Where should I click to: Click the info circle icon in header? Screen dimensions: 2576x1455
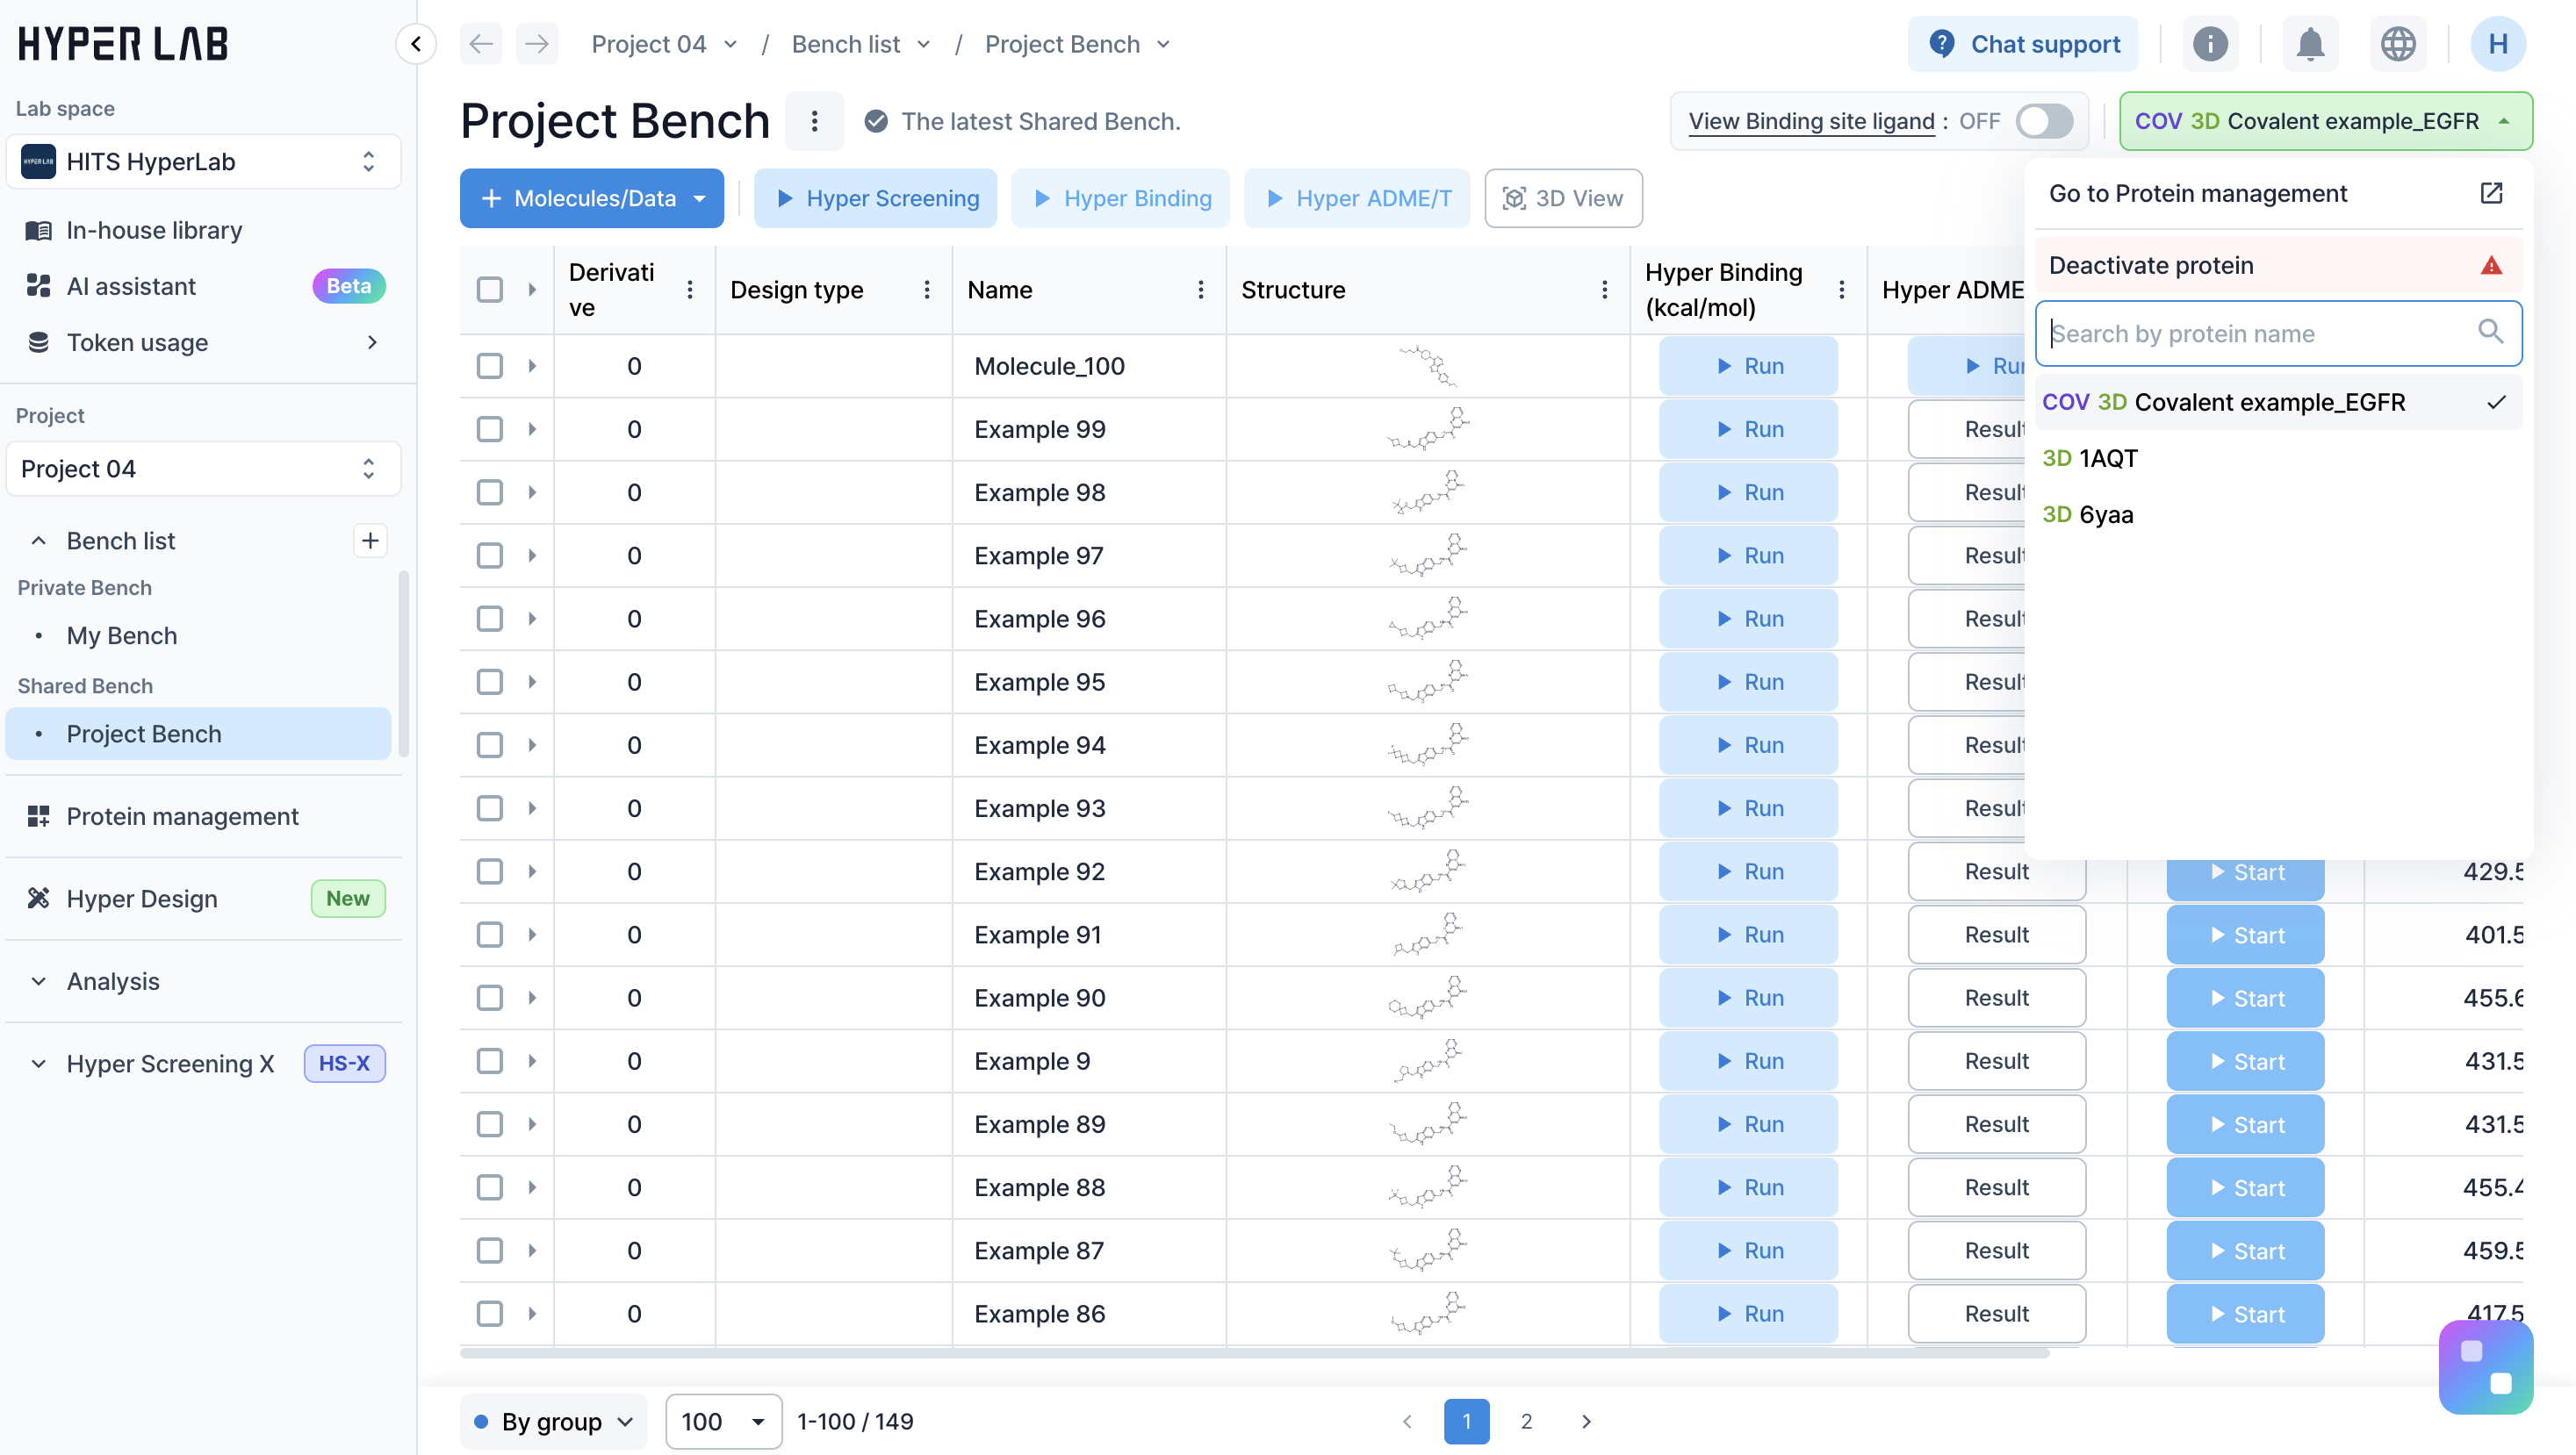[x=2210, y=44]
